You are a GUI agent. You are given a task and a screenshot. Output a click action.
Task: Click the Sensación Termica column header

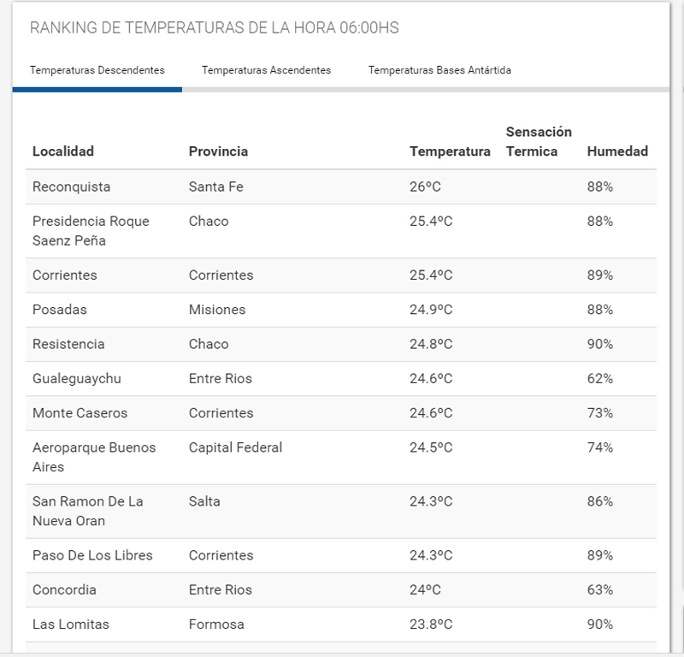click(x=539, y=142)
